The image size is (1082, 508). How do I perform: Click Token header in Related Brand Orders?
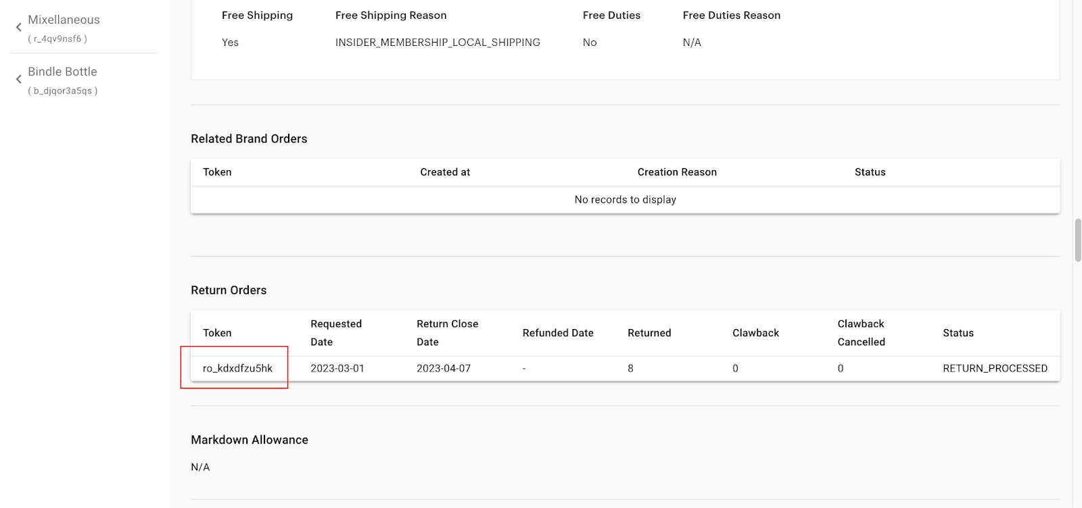coord(217,172)
